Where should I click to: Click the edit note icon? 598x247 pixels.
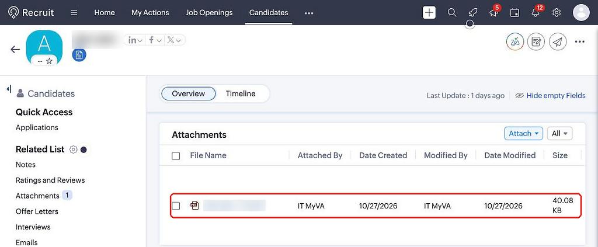(x=536, y=41)
